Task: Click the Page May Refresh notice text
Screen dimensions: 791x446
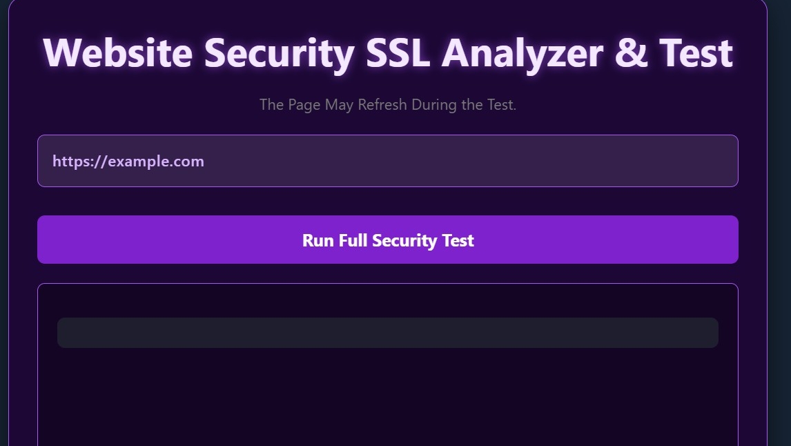Action: pos(387,105)
